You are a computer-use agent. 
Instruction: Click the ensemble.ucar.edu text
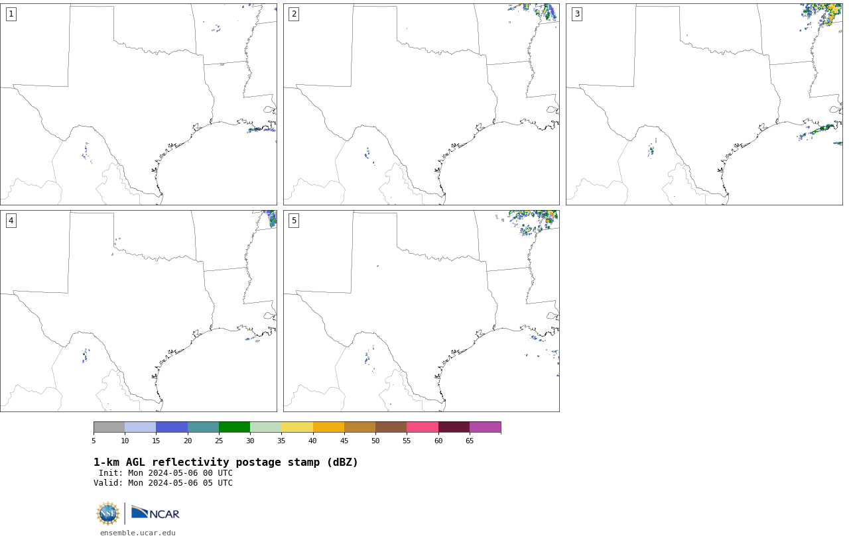click(138, 533)
